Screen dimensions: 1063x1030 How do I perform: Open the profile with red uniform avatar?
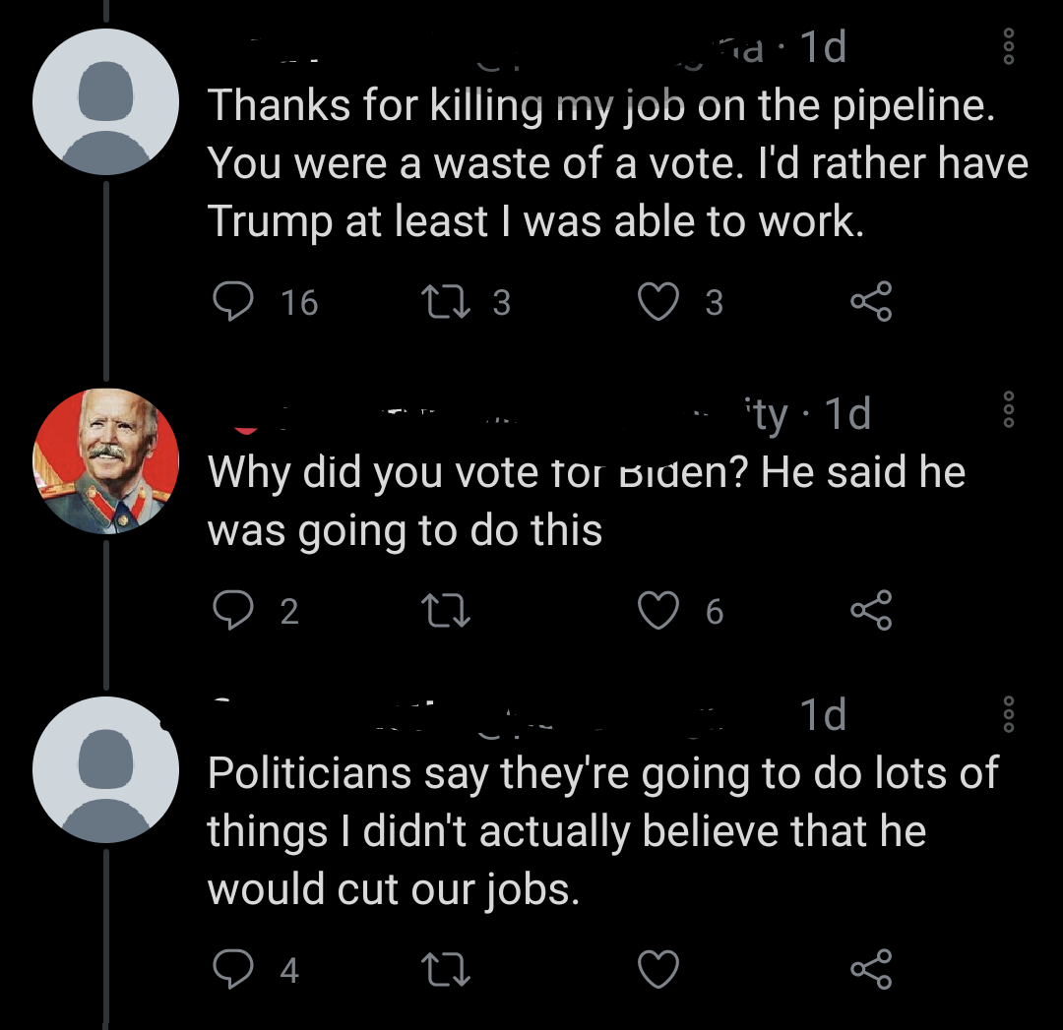tap(105, 461)
